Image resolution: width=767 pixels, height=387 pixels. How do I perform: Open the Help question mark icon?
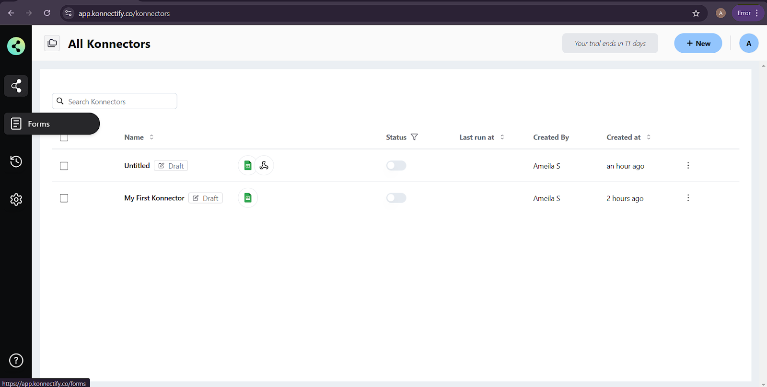coord(16,360)
